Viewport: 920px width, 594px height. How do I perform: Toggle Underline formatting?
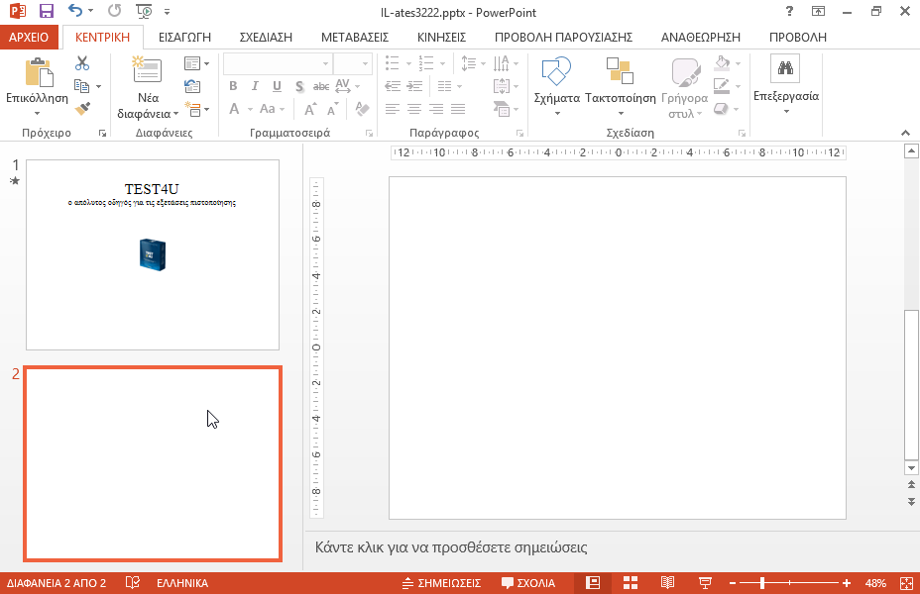click(x=277, y=86)
